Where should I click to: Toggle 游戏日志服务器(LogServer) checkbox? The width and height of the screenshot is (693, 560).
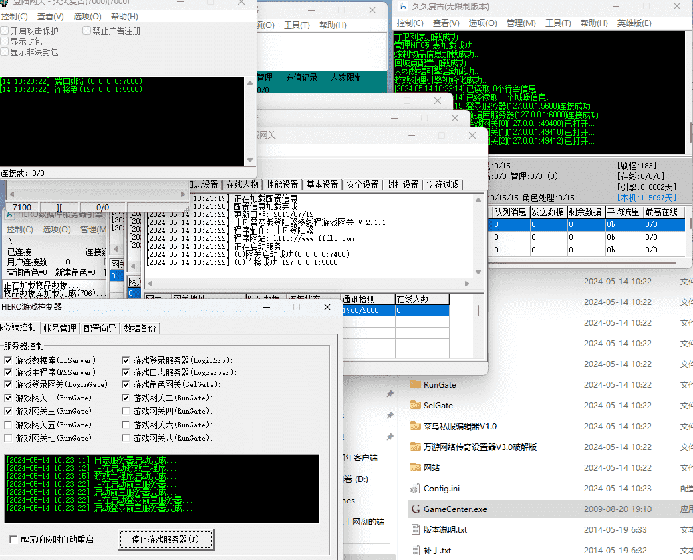[x=126, y=372]
